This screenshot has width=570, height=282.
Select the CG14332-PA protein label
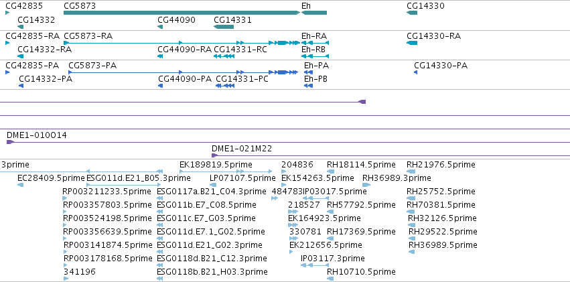pyautogui.click(x=46, y=79)
